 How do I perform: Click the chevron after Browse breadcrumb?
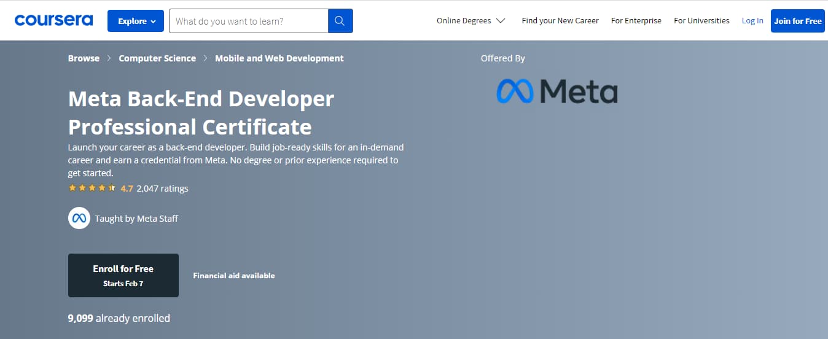(x=109, y=58)
